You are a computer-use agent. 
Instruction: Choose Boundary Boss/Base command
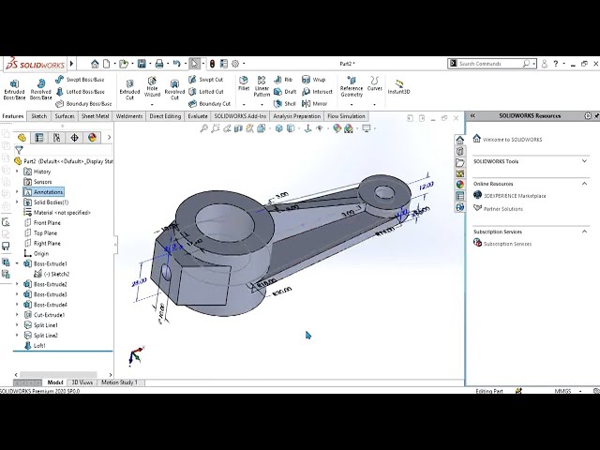[83, 104]
